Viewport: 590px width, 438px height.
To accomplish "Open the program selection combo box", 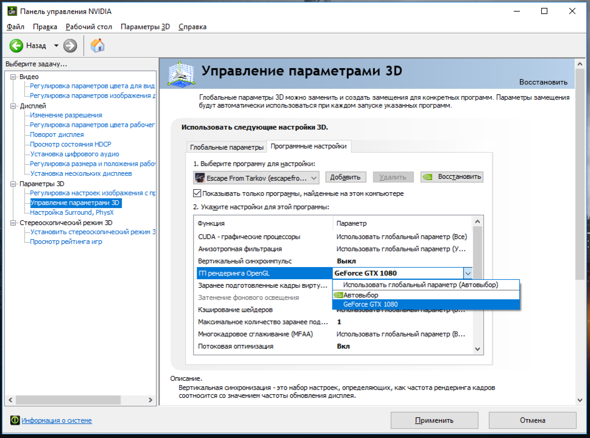I will pos(256,178).
